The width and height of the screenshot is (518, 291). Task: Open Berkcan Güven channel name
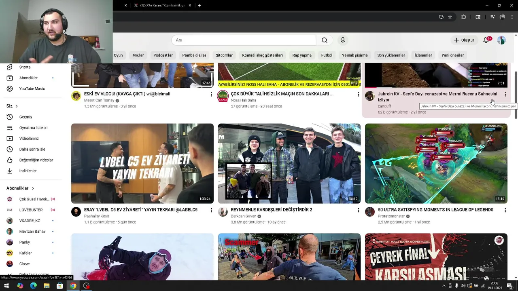pyautogui.click(x=244, y=216)
